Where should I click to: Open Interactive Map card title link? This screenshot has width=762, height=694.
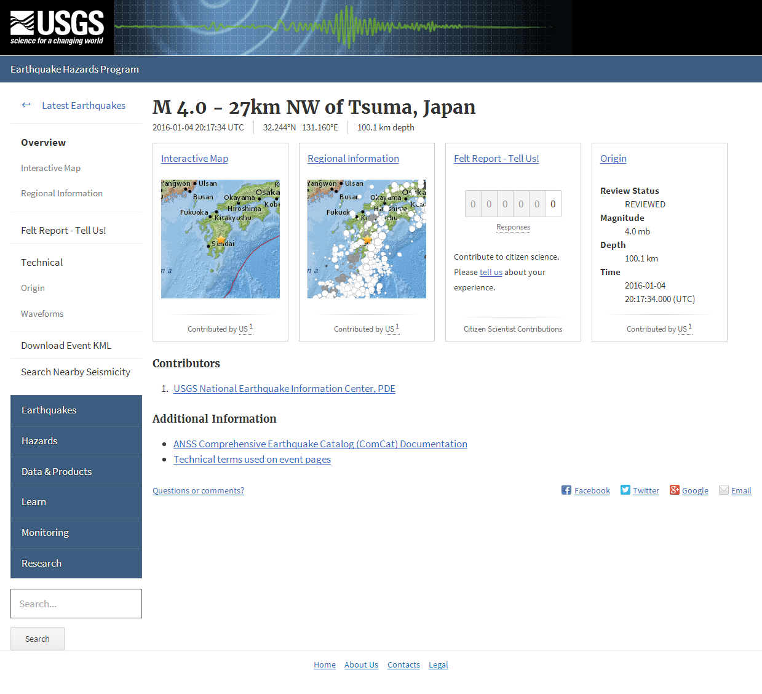[x=194, y=159]
